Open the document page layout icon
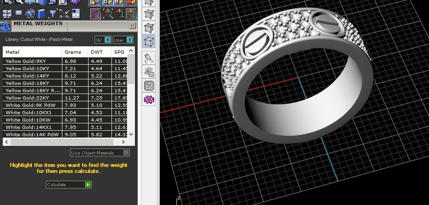This screenshot has width=429, height=205. (x=76, y=13)
